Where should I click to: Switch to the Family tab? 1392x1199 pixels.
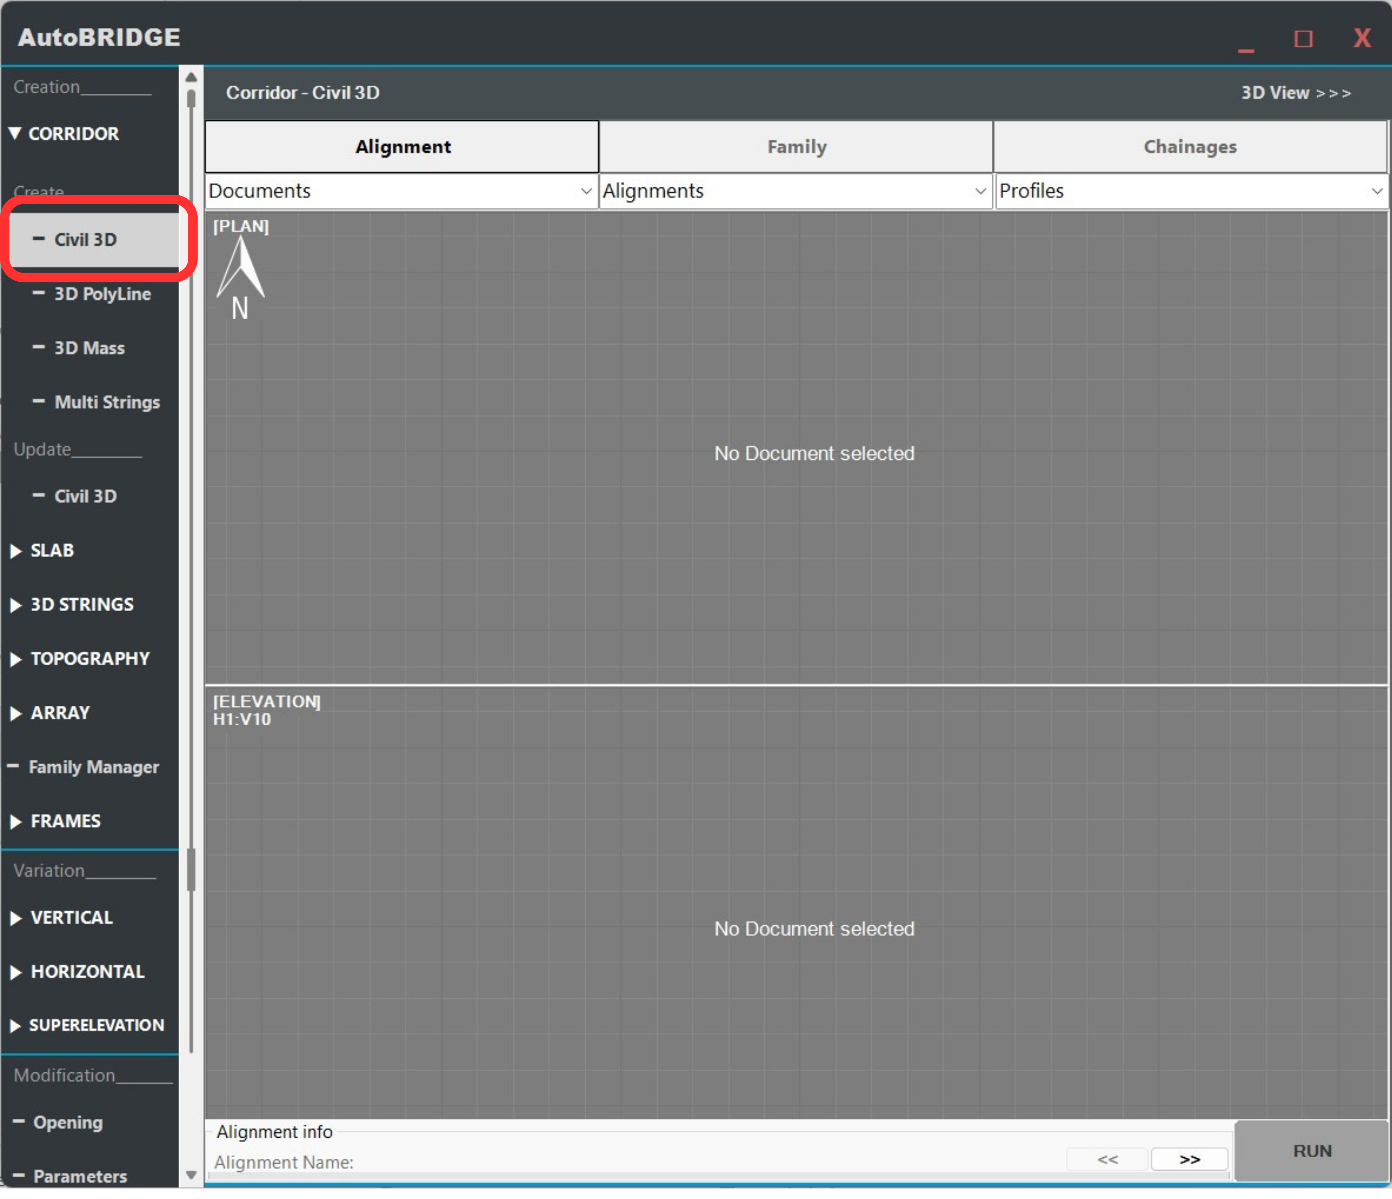coord(796,147)
